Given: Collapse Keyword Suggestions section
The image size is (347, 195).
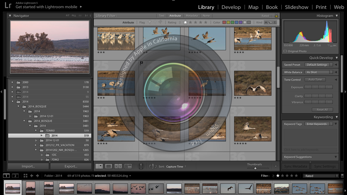Looking at the screenshot, I should [x=336, y=157].
